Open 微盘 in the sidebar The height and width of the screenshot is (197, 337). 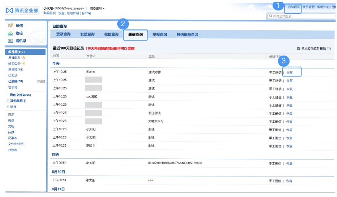pos(11,120)
